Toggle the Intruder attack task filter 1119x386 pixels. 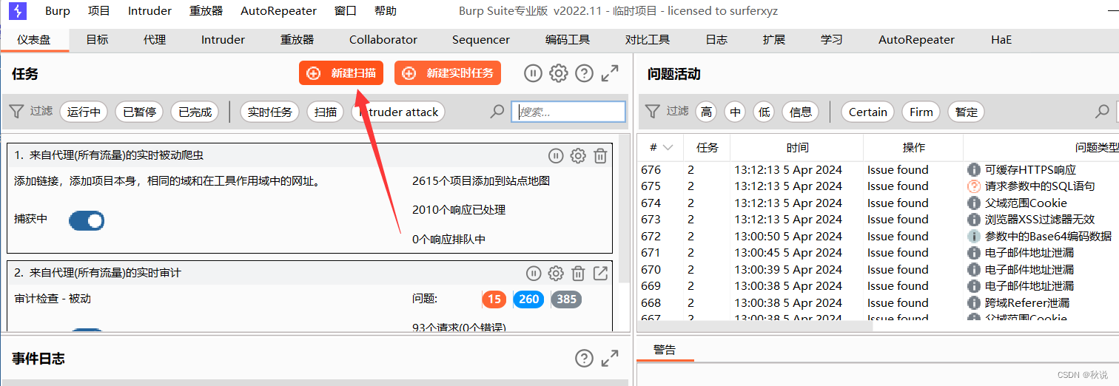click(x=398, y=112)
